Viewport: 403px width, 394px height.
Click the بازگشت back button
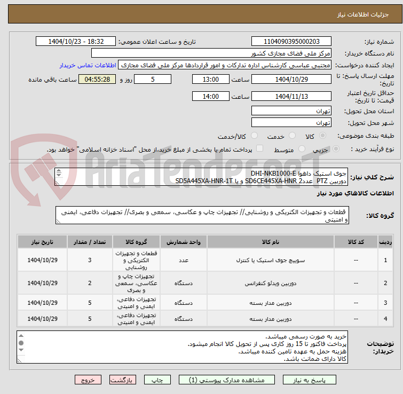(123, 380)
